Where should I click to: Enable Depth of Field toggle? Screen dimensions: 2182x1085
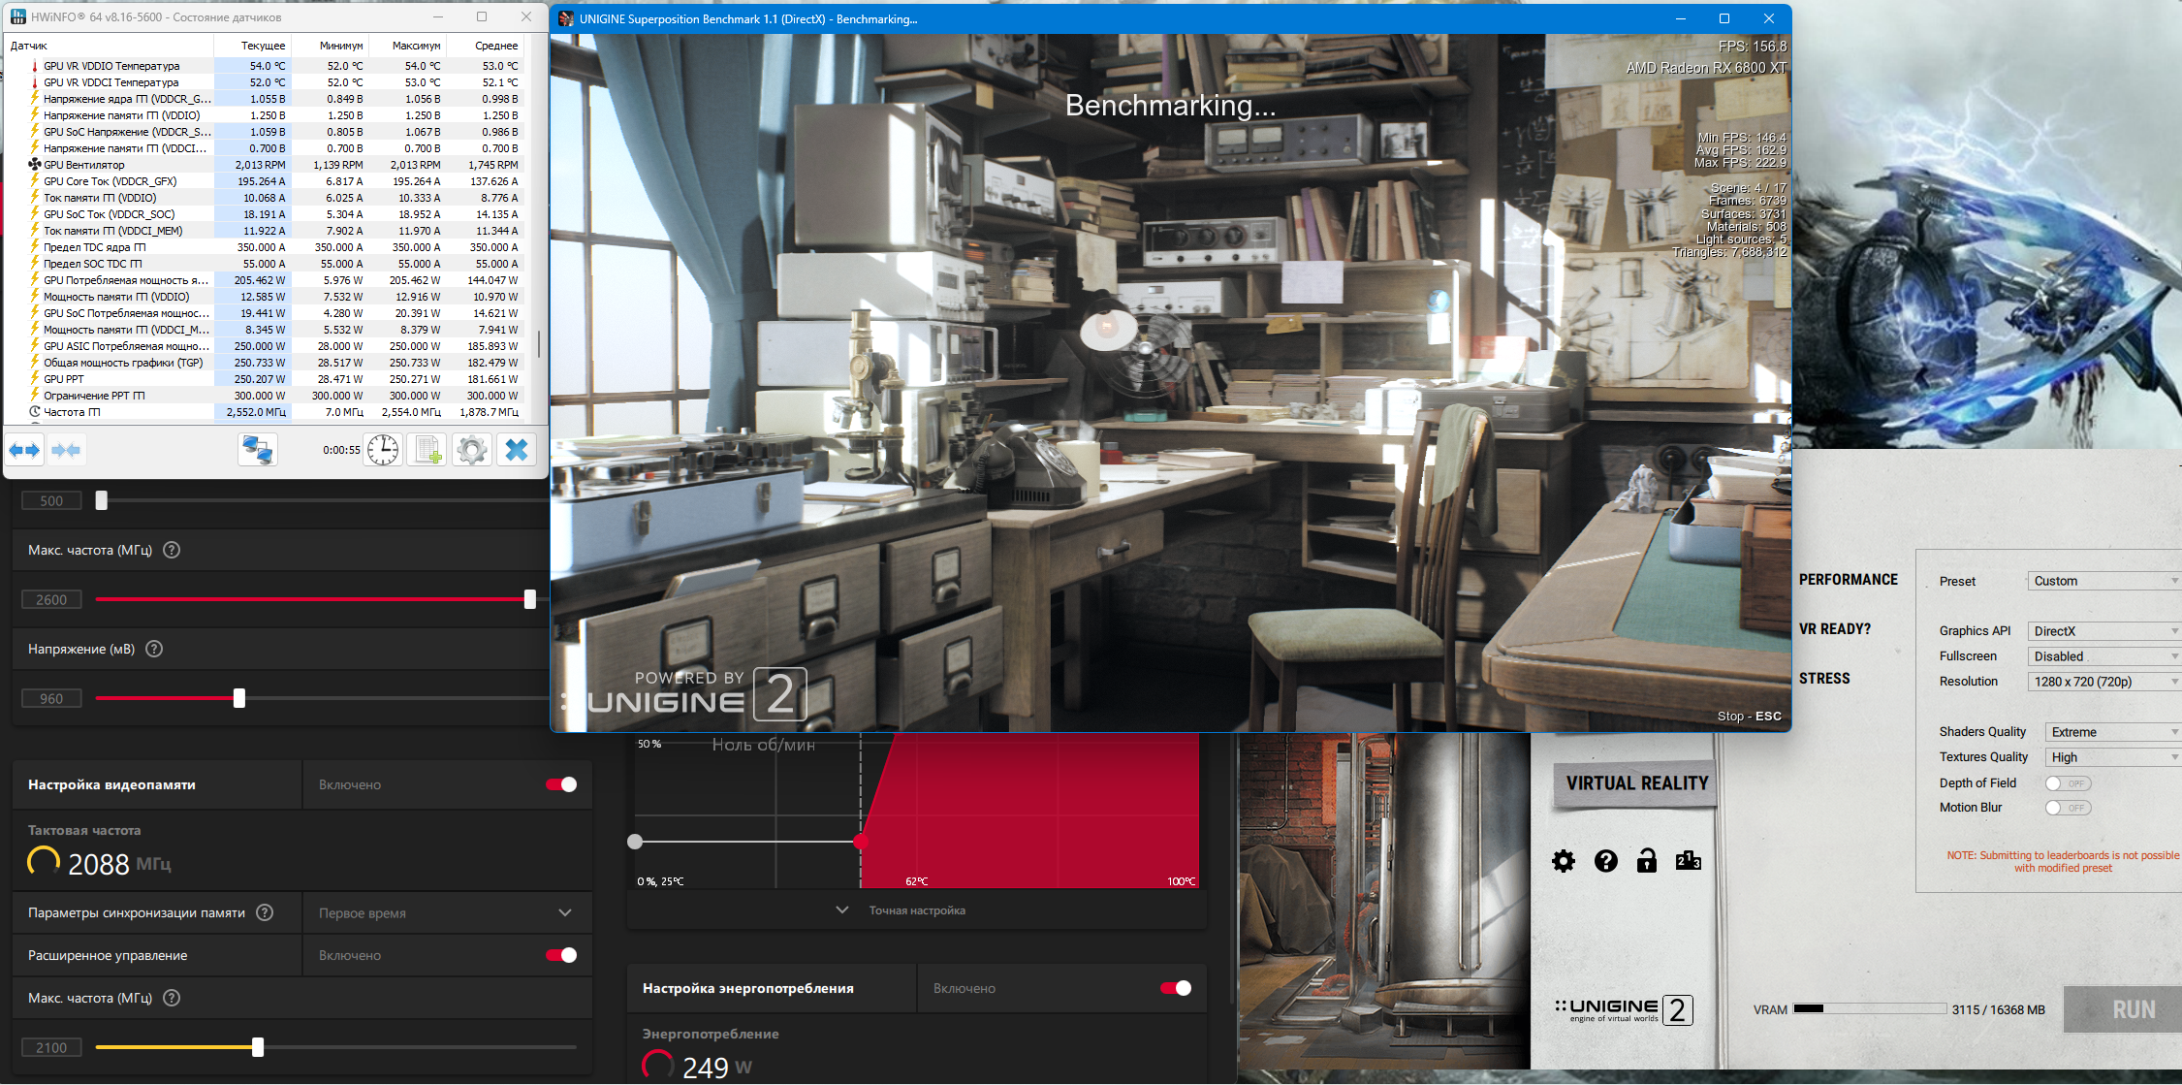[x=2067, y=783]
